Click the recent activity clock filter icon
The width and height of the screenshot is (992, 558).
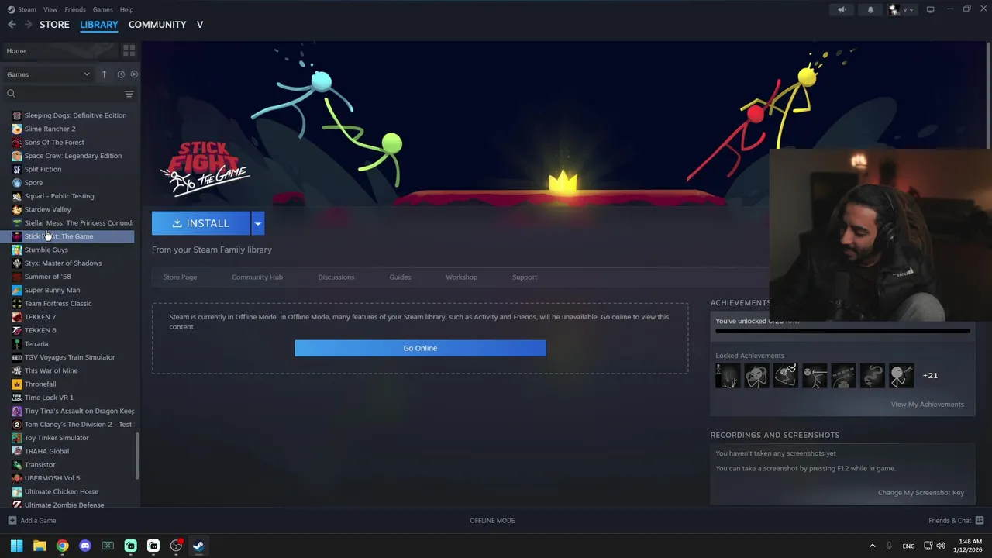(x=121, y=74)
